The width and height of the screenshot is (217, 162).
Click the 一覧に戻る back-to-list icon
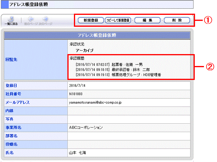point(11,20)
